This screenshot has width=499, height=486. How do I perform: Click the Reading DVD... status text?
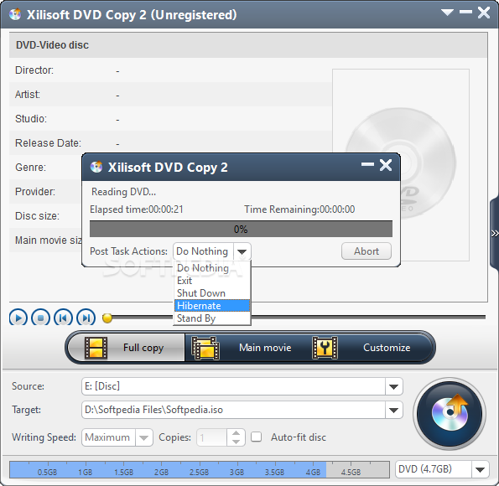click(123, 192)
